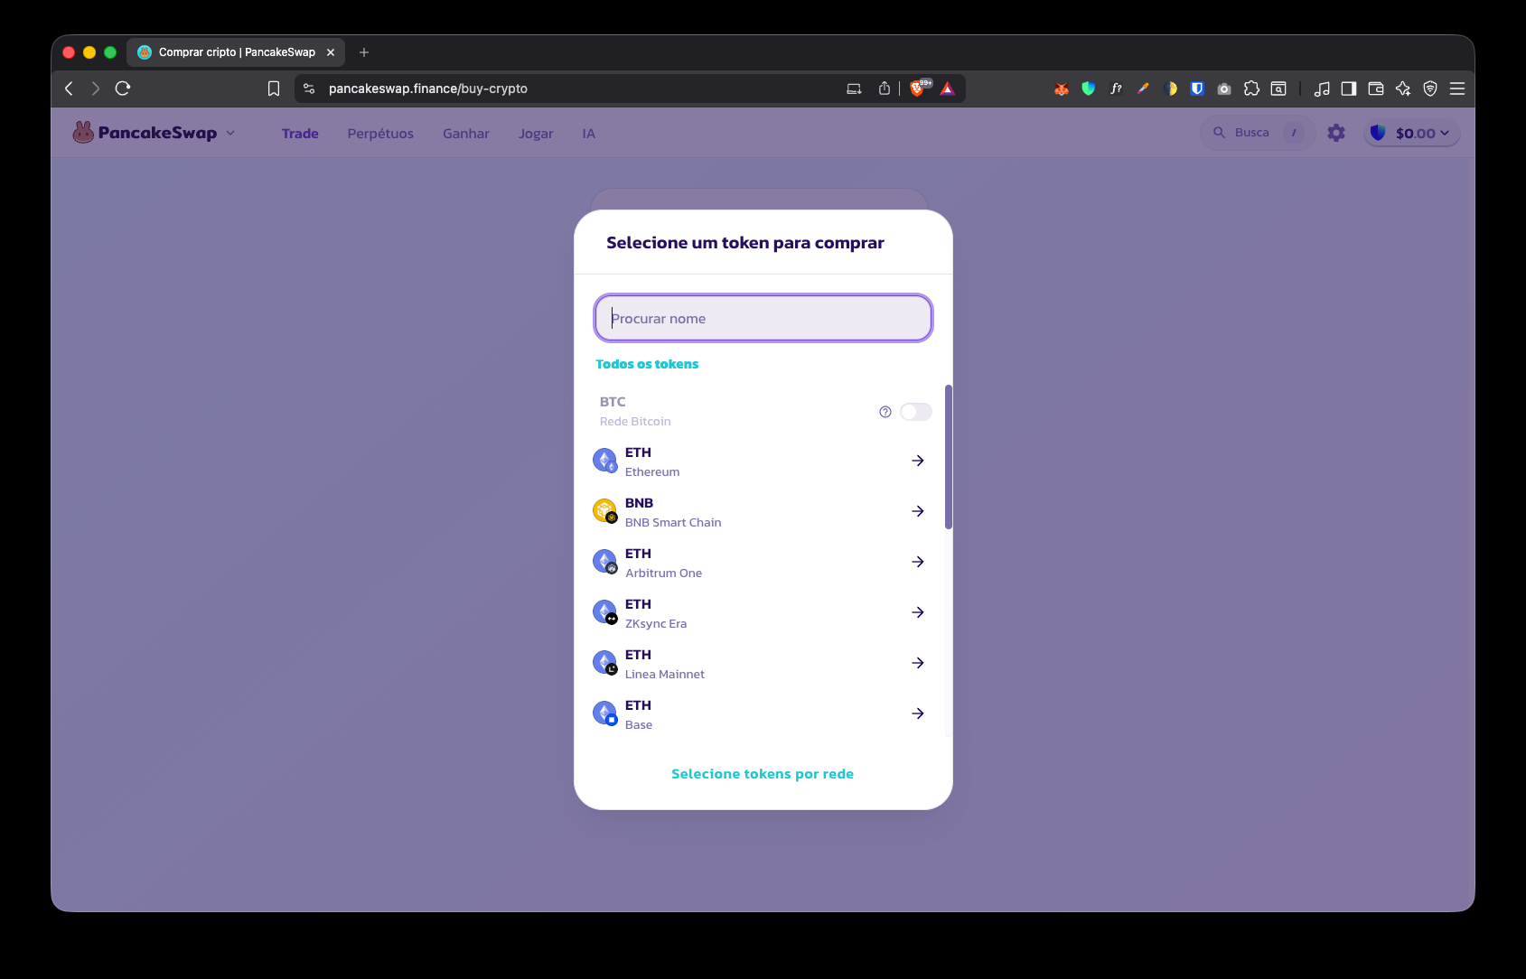
Task: Click the arrow for ETH on Arbitrum One
Action: tap(918, 562)
